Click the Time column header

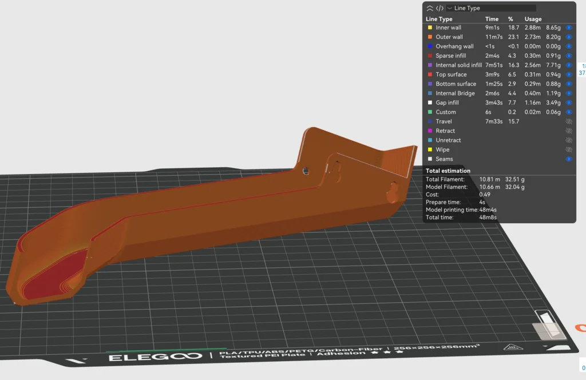[x=492, y=19]
